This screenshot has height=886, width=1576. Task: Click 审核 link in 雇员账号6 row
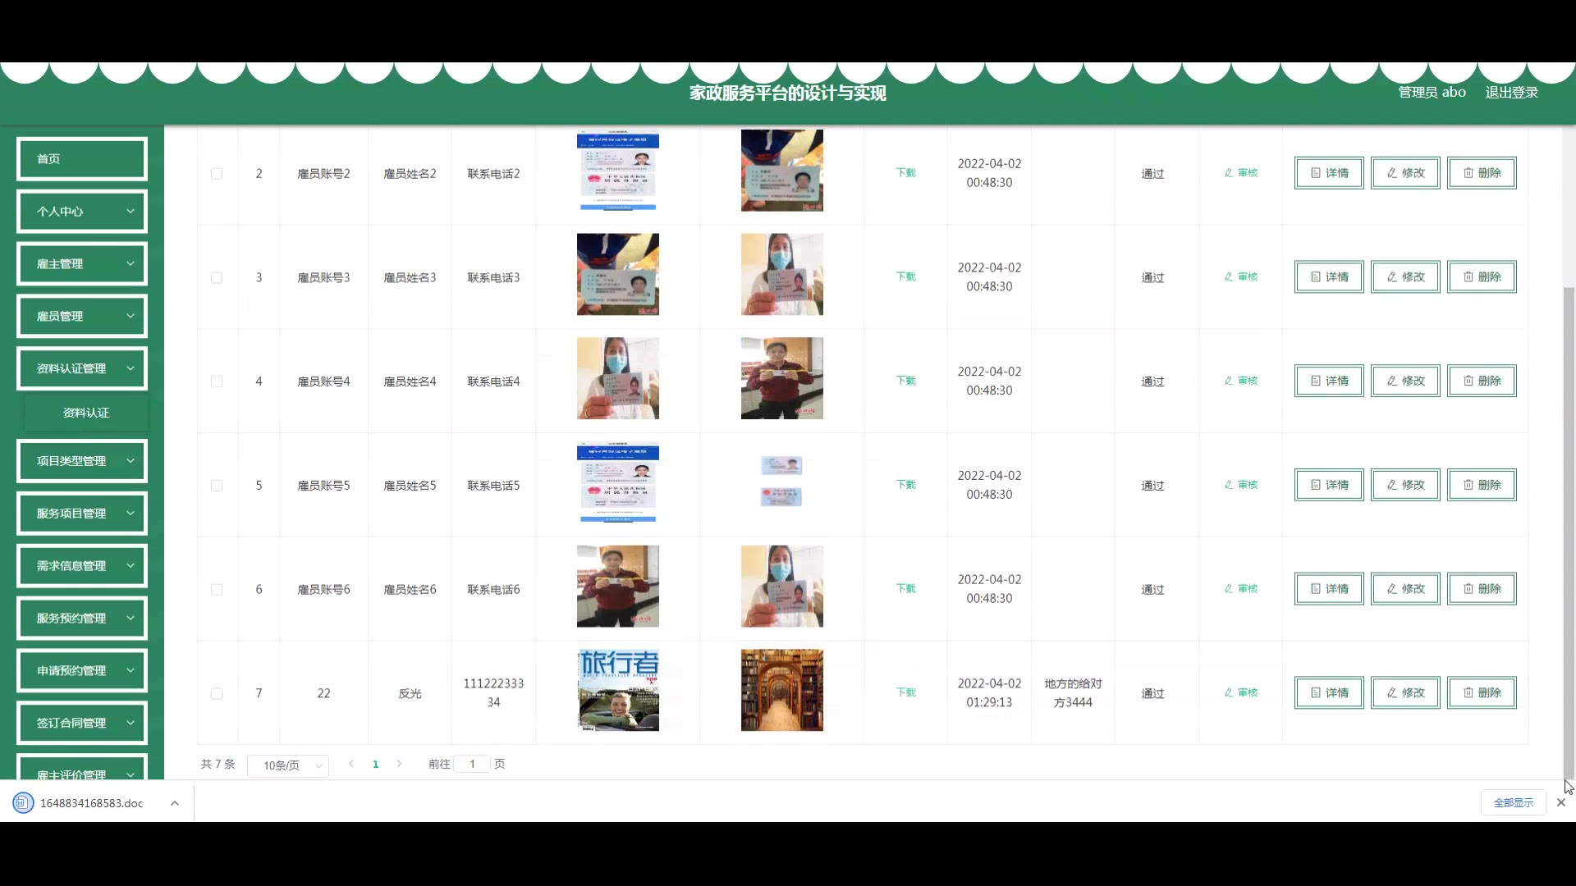(x=1241, y=589)
